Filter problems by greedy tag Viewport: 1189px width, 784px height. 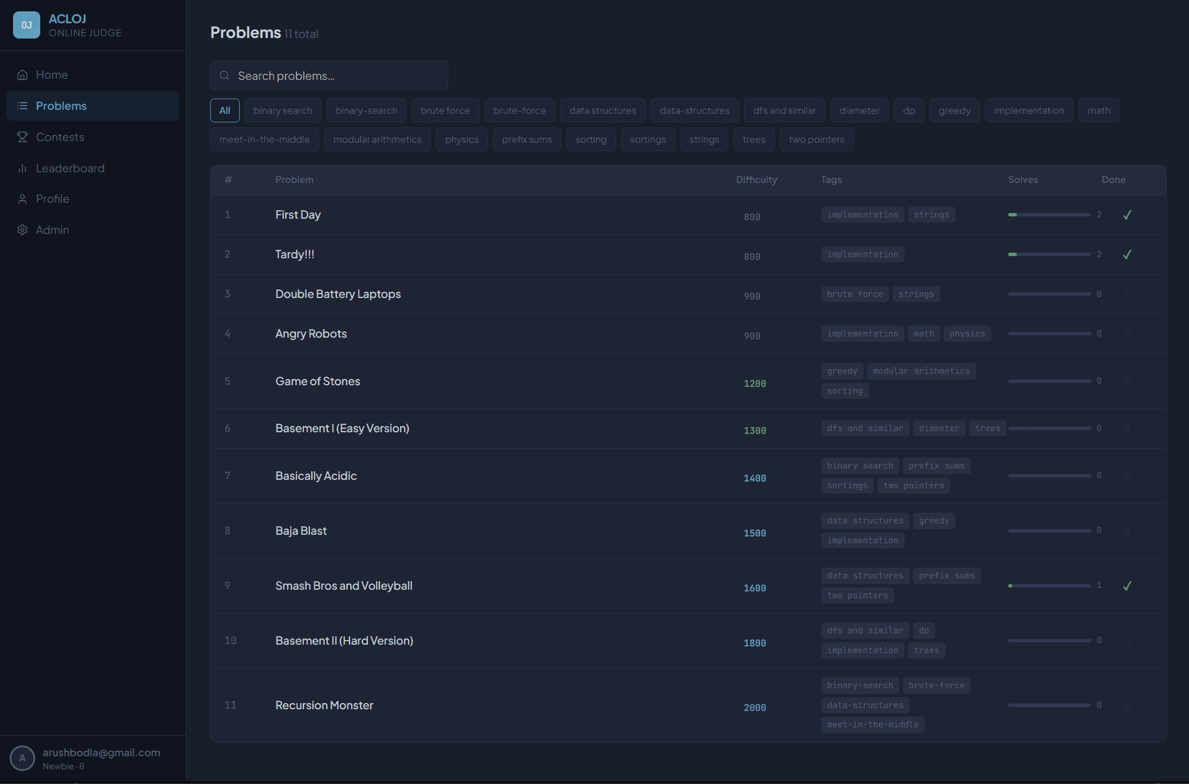pyautogui.click(x=954, y=110)
